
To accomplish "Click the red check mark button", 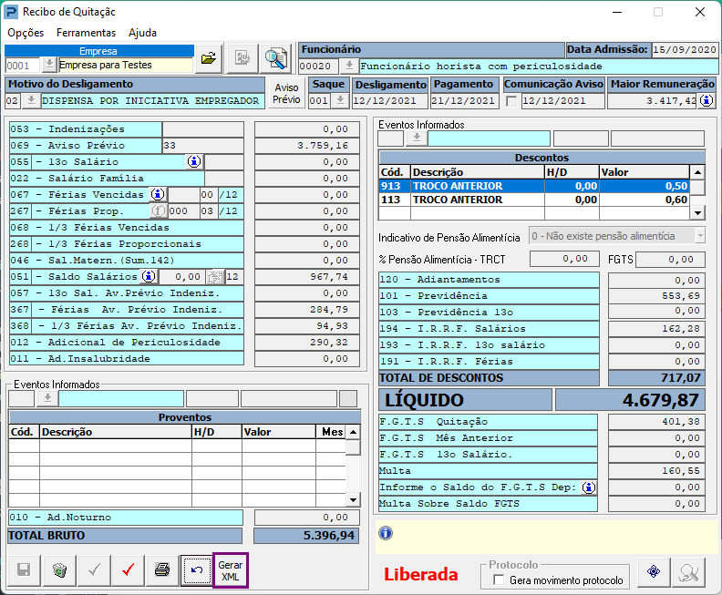I will coord(128,570).
